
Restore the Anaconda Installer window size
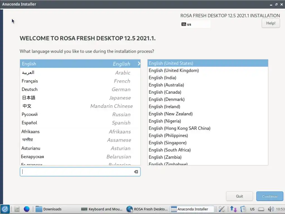pyautogui.click(x=276, y=4)
